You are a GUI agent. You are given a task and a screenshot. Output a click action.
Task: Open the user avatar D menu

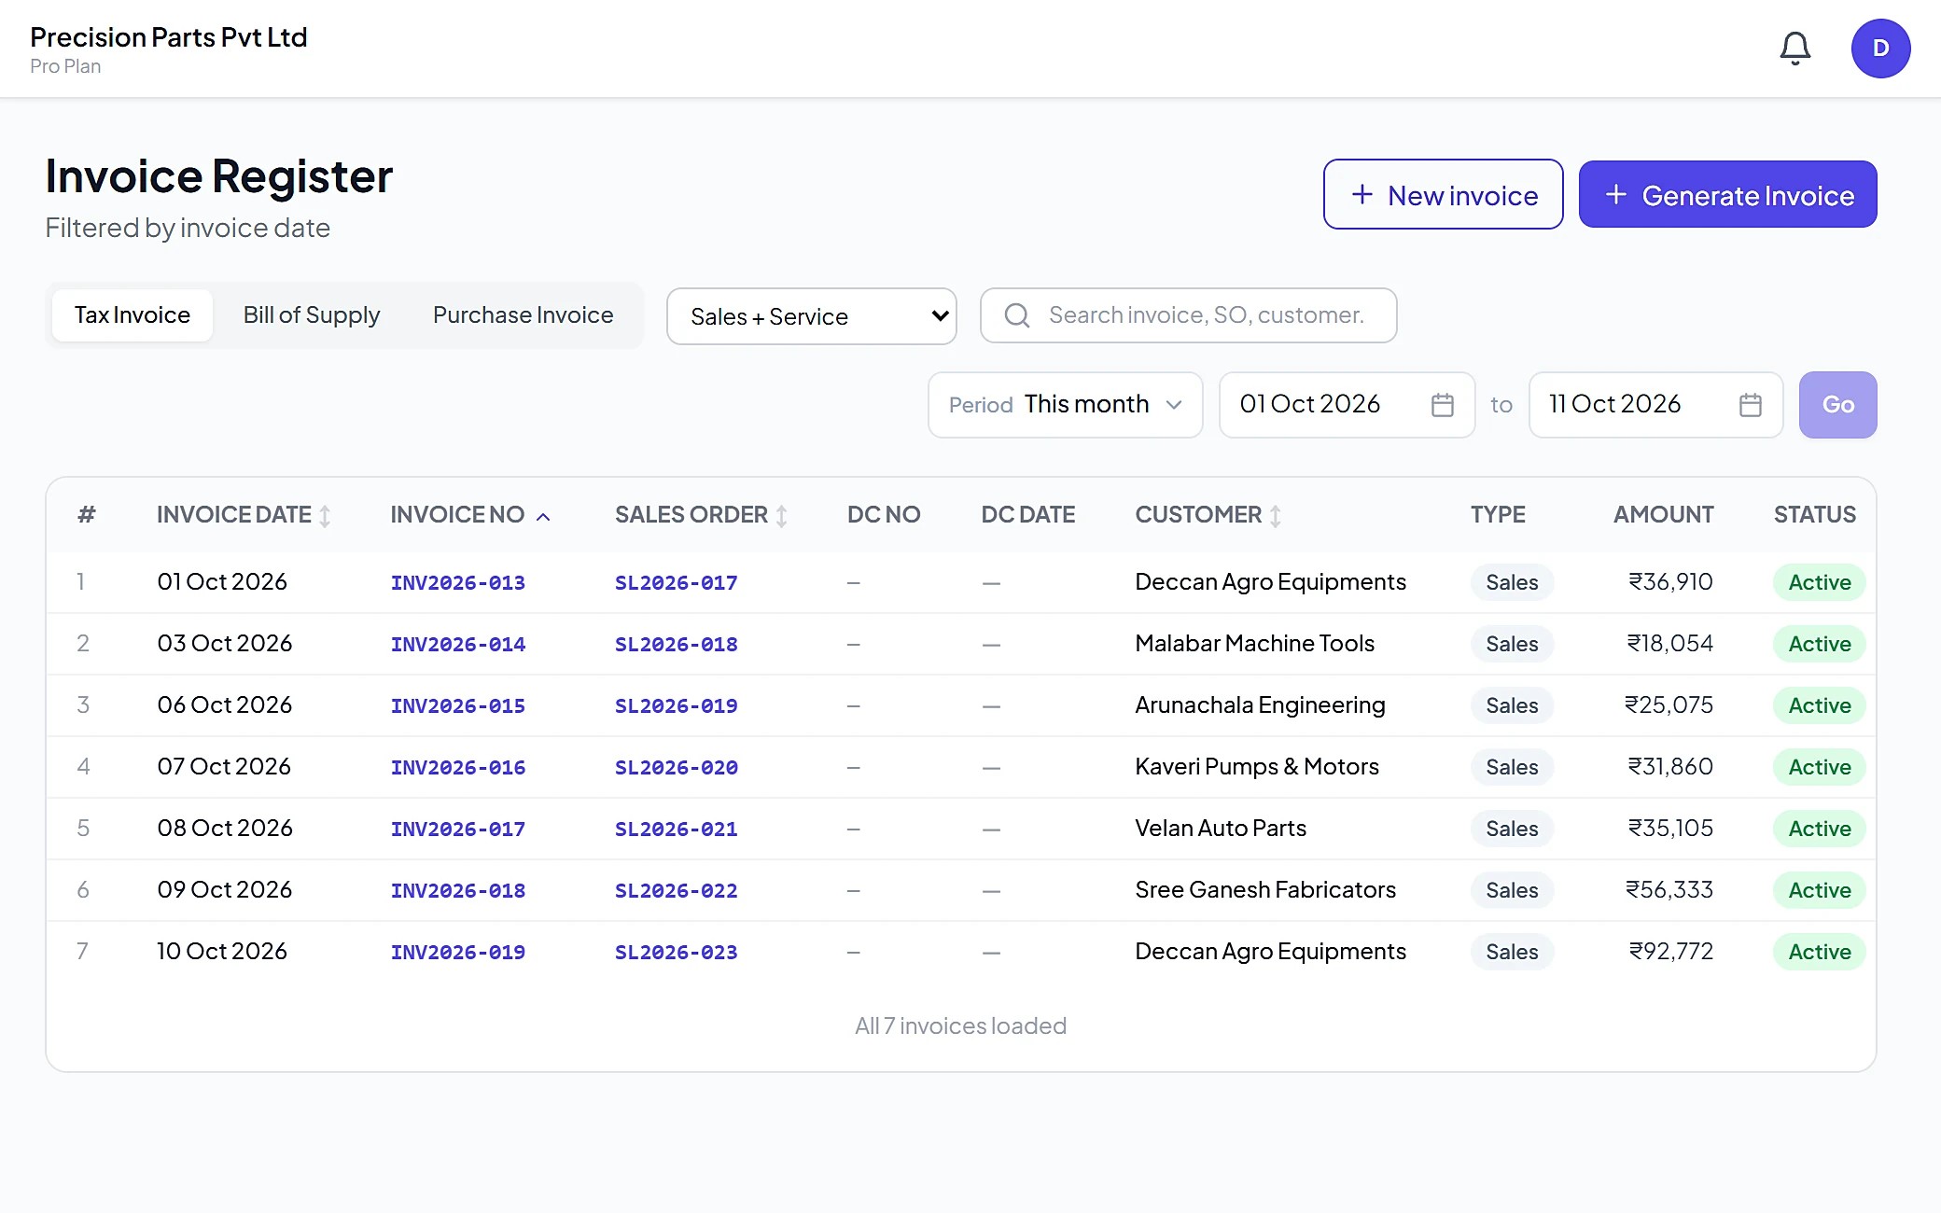click(x=1880, y=49)
